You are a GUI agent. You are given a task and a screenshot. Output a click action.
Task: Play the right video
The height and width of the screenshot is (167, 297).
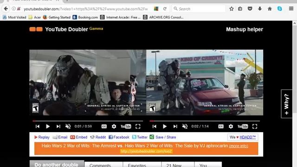pos(165,126)
